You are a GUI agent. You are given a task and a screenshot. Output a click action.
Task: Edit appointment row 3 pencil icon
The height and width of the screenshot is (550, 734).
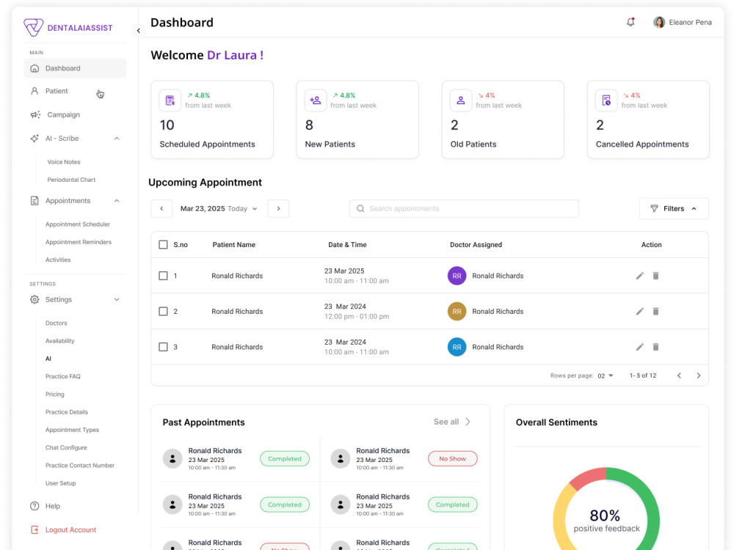click(x=640, y=347)
